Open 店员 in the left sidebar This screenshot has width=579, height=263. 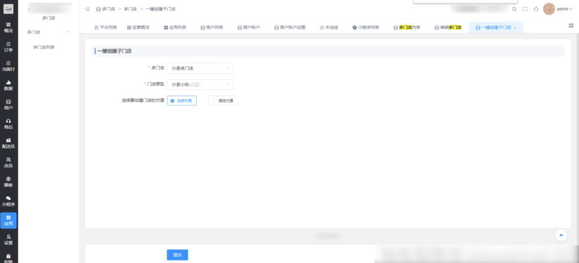[8, 163]
